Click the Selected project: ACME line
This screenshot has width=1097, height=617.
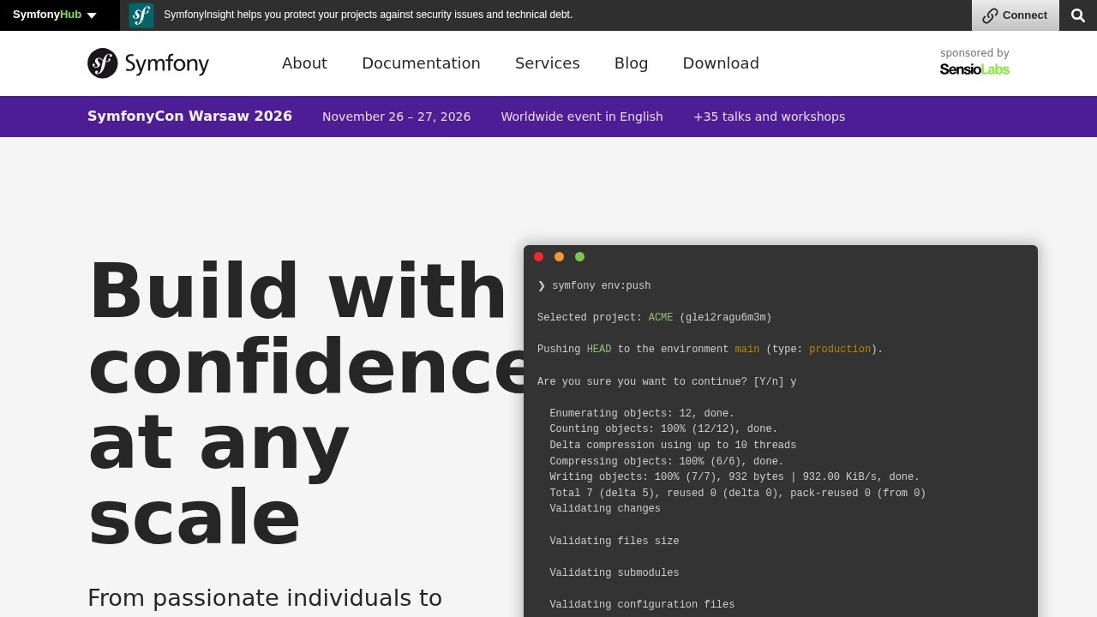655,317
